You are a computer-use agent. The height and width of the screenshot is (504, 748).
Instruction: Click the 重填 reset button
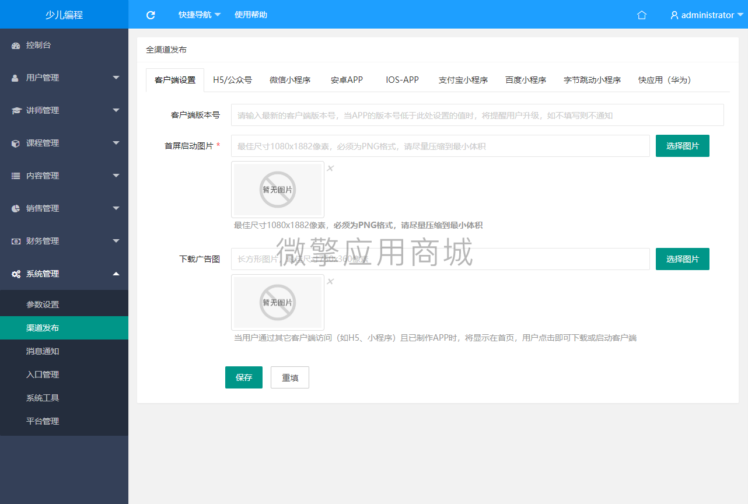(290, 377)
